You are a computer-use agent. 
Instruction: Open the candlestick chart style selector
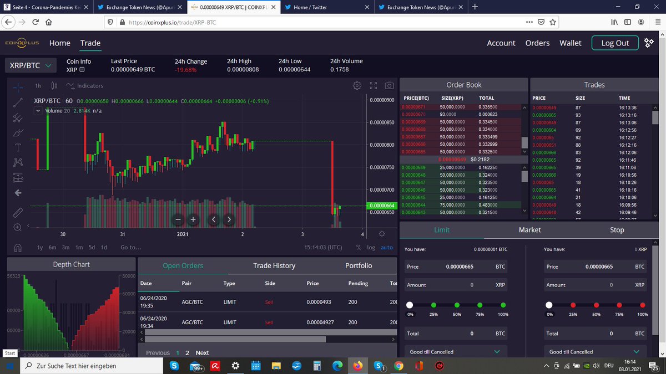point(54,86)
